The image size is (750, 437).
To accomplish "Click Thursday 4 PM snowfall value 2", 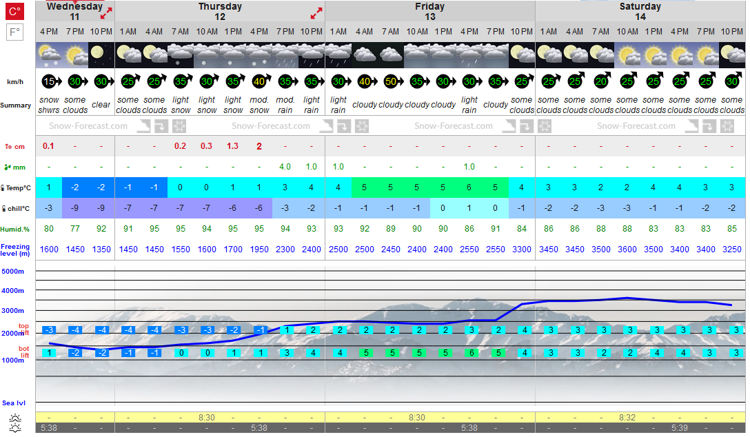I will point(259,146).
